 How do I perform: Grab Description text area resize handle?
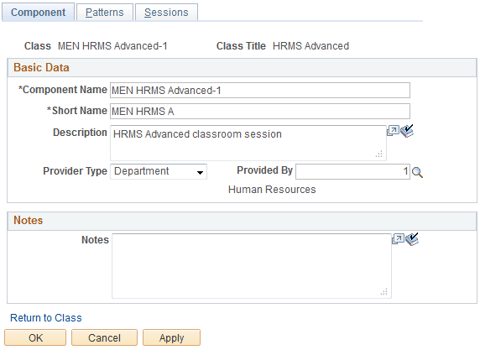(x=379, y=154)
